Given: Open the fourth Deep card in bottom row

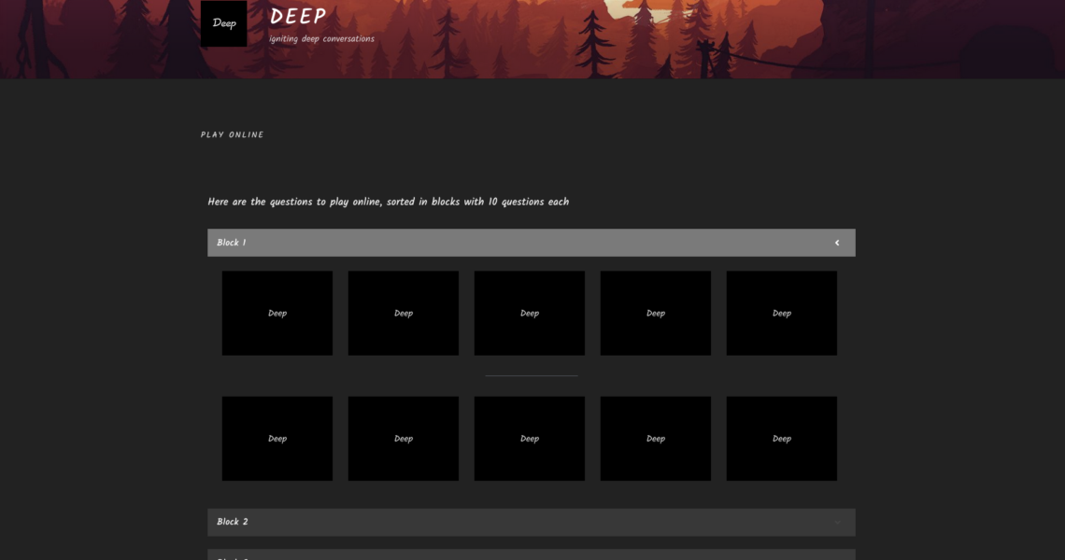Looking at the screenshot, I should (x=656, y=439).
